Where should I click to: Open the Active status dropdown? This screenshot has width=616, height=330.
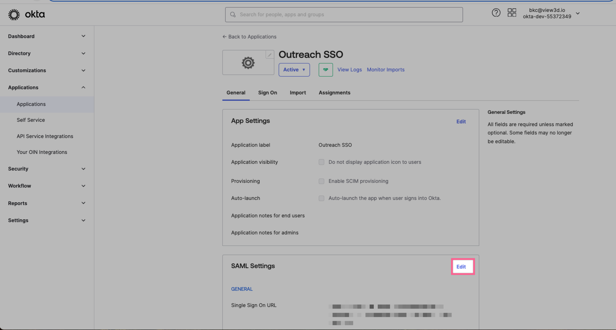coord(294,70)
